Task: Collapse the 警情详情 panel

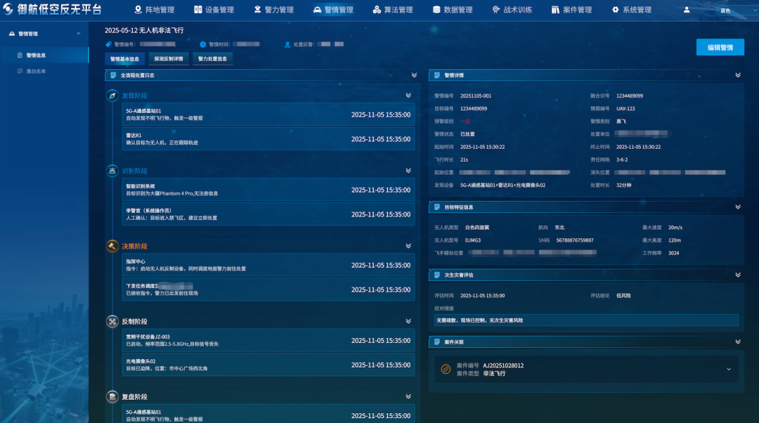Action: click(x=738, y=75)
